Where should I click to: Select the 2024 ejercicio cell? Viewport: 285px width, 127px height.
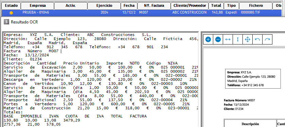104,13
